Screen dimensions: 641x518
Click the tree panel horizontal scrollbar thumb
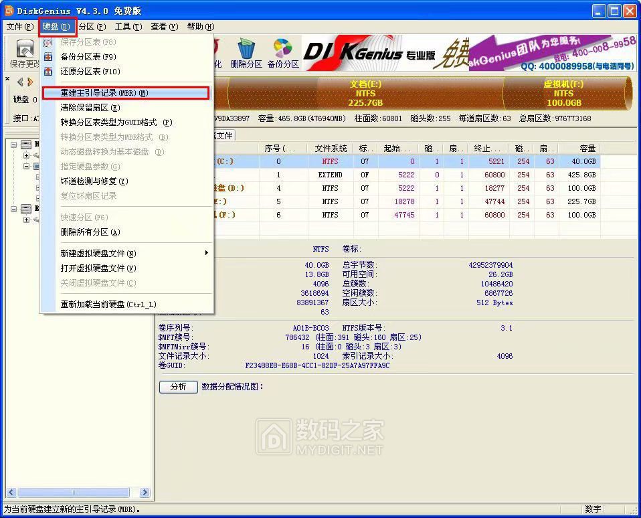click(74, 493)
